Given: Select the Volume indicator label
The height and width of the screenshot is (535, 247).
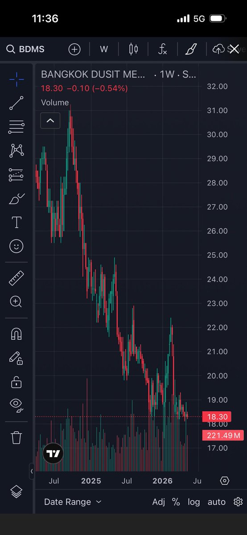Looking at the screenshot, I should (55, 103).
